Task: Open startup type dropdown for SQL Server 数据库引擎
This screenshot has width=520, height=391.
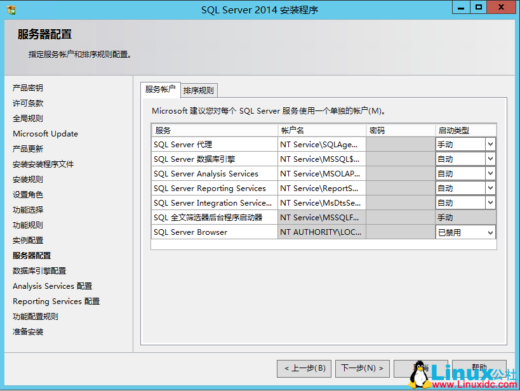Action: [490, 159]
